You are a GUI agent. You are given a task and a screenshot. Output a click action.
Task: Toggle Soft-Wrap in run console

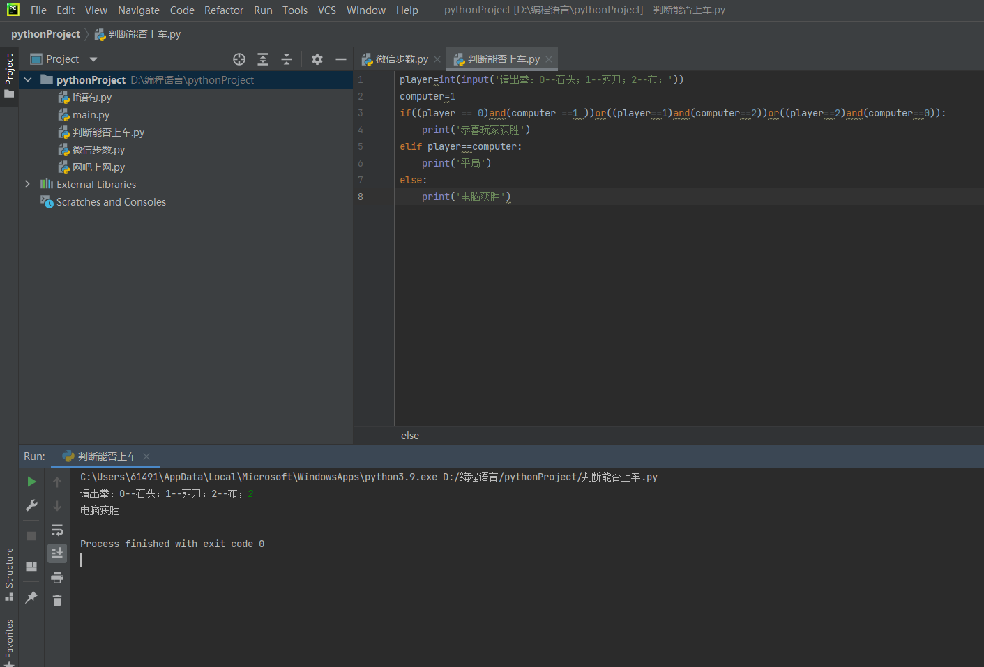pyautogui.click(x=57, y=530)
